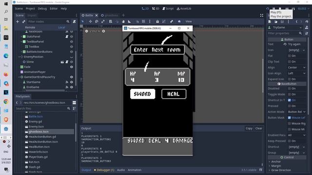Click SWORD button in the game window
312x175 pixels.
tap(142, 94)
